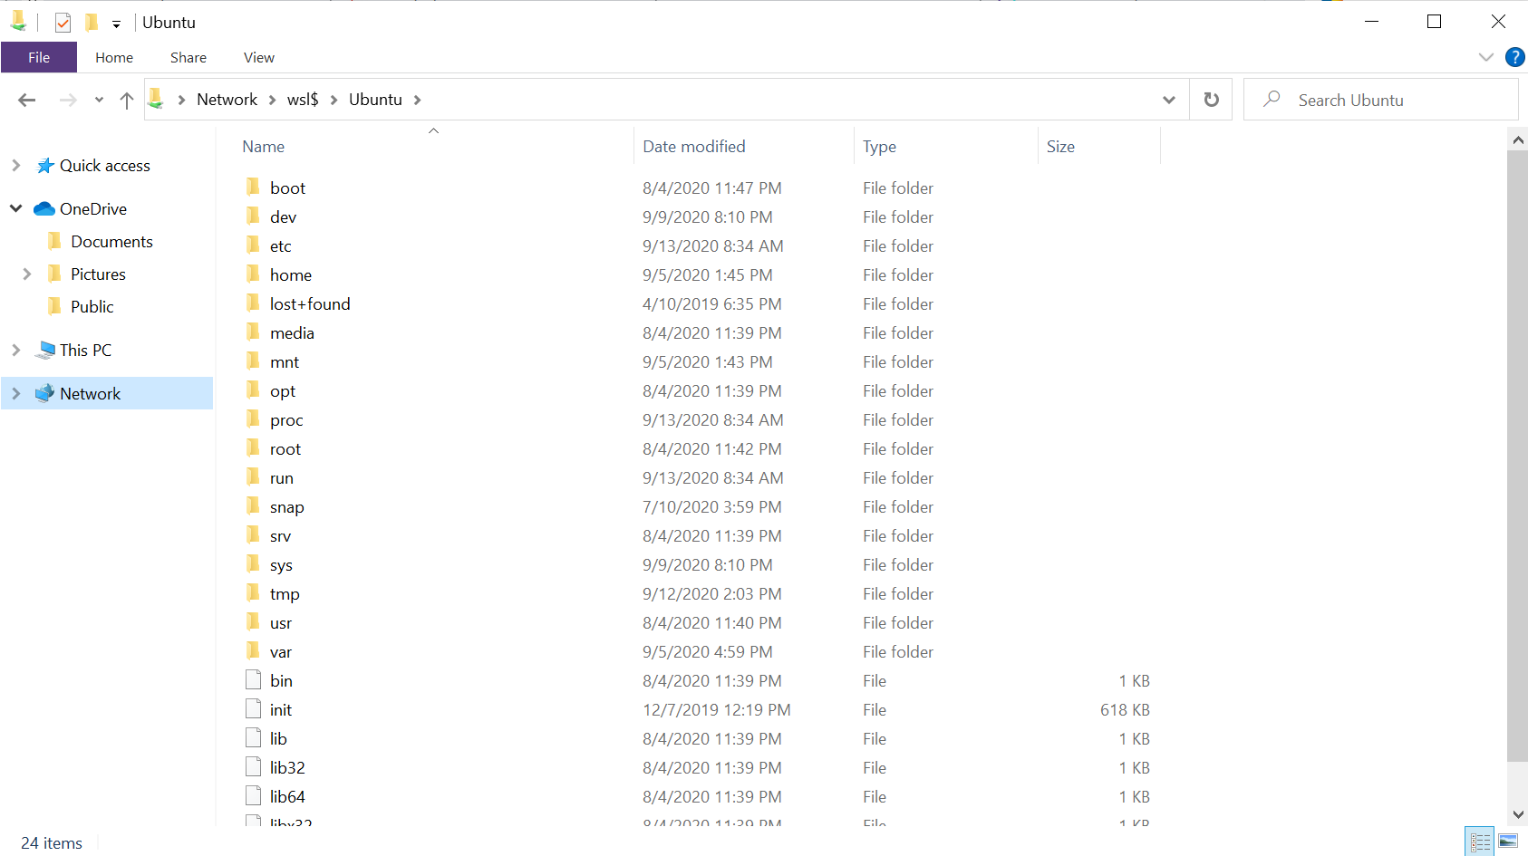
Task: Select the proc folder icon
Action: point(253,419)
